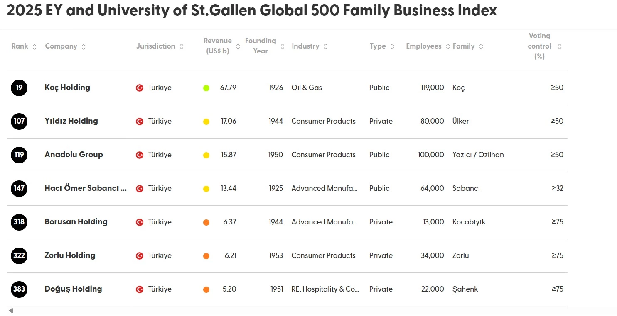Image resolution: width=617 pixels, height=316 pixels.
Task: Click rank badge 383
Action: (19, 289)
